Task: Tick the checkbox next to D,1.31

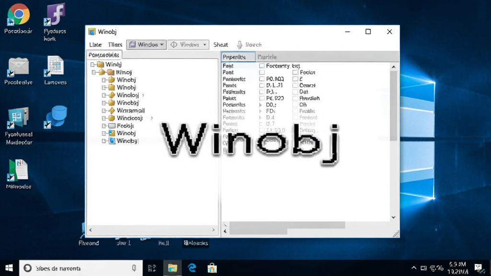Action: pyautogui.click(x=262, y=85)
